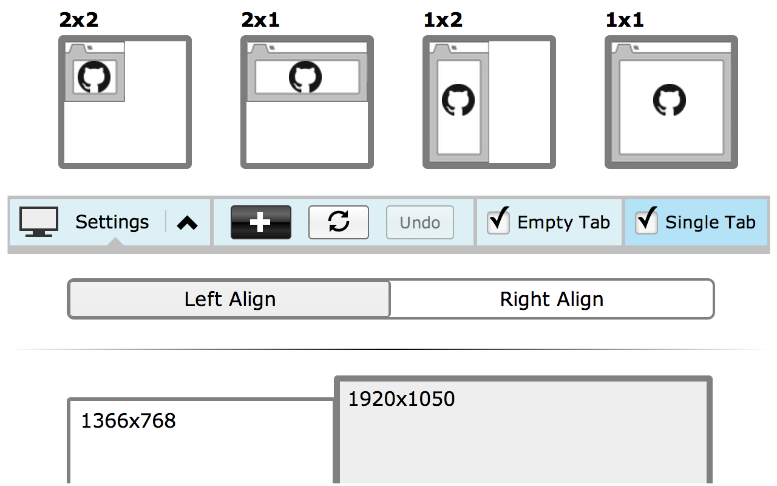The height and width of the screenshot is (486, 777).
Task: Open the Settings menu
Action: coord(112,222)
